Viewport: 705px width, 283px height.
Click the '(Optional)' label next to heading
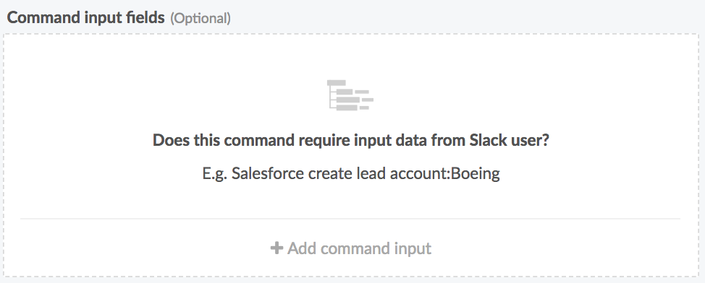pos(200,18)
